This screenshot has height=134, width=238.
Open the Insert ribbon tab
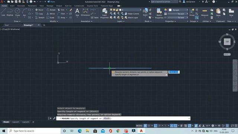coord(12,6)
